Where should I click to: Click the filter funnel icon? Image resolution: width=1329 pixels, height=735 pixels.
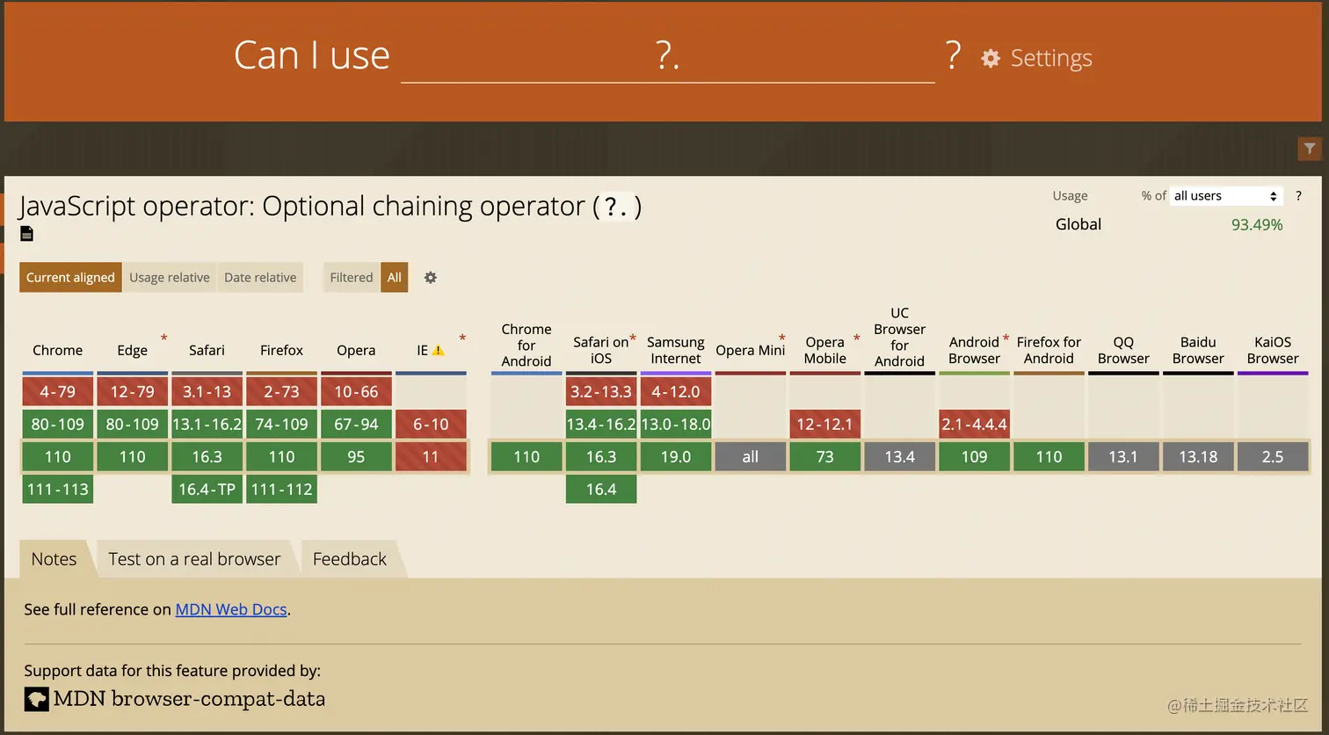pyautogui.click(x=1310, y=149)
